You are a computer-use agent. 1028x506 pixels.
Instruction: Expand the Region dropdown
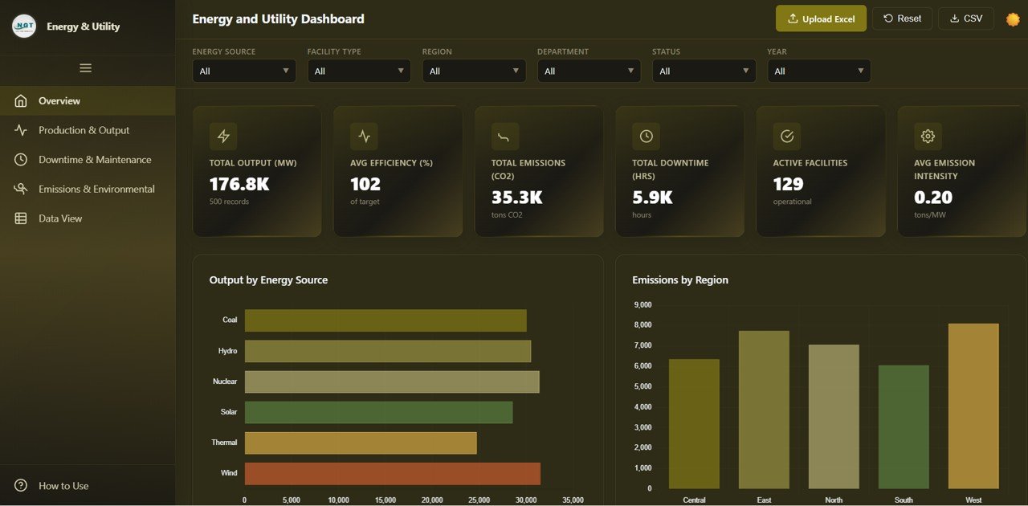click(474, 71)
